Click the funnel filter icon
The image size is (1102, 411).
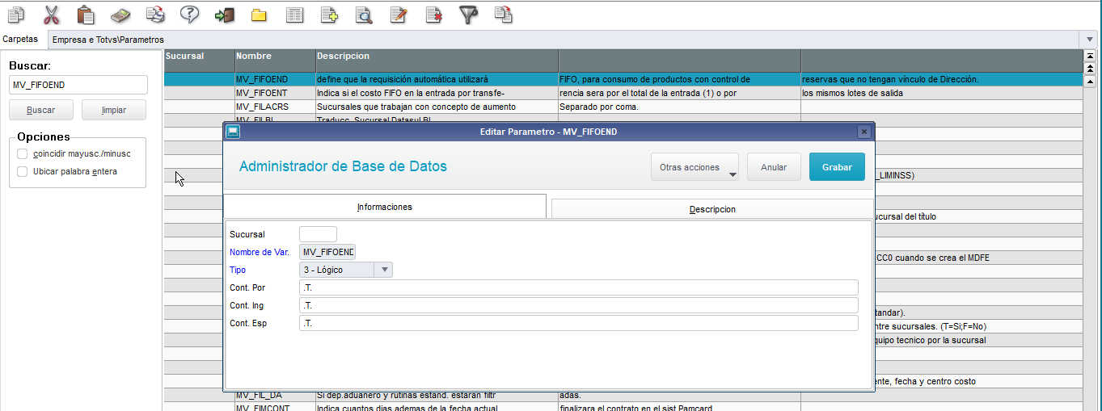(x=468, y=15)
